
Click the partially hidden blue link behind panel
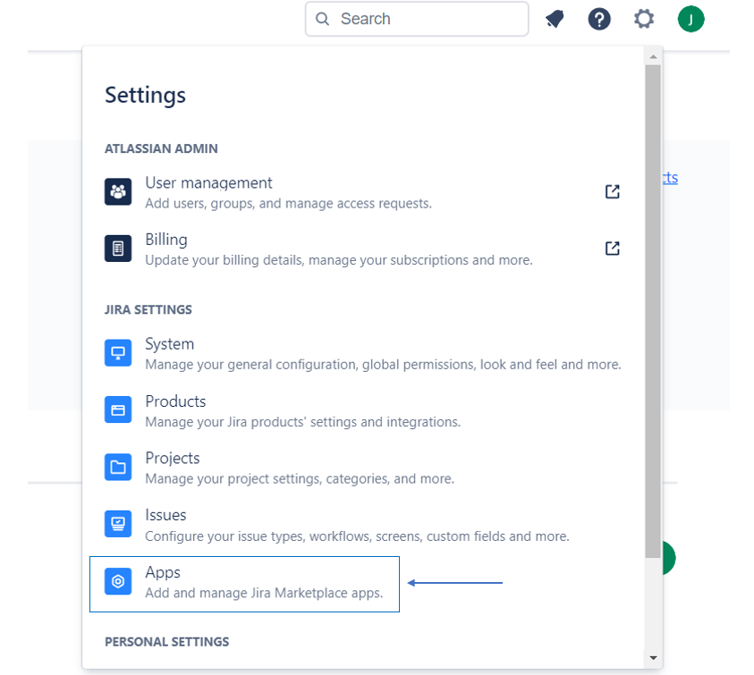pyautogui.click(x=670, y=177)
